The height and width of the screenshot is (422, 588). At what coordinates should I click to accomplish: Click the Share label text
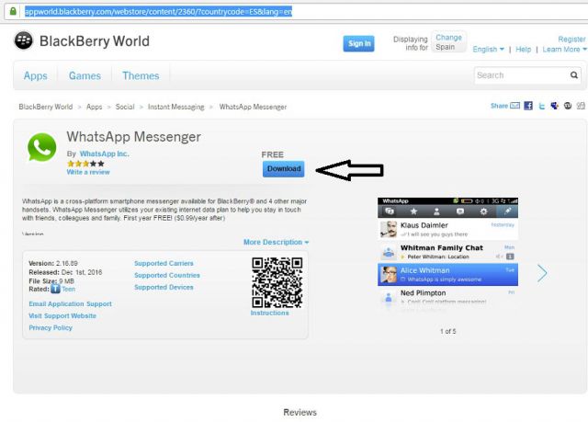click(x=499, y=106)
